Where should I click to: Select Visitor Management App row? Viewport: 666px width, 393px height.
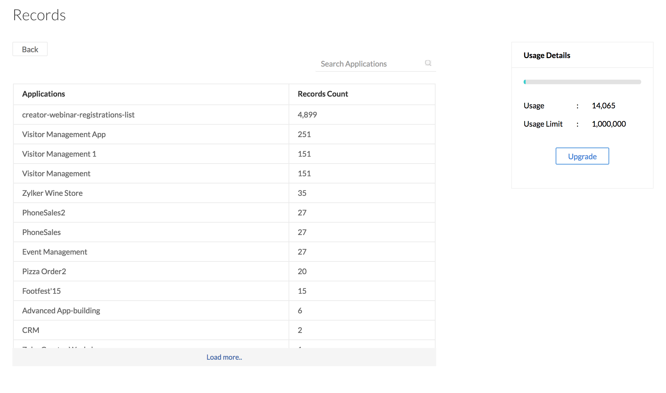[64, 134]
